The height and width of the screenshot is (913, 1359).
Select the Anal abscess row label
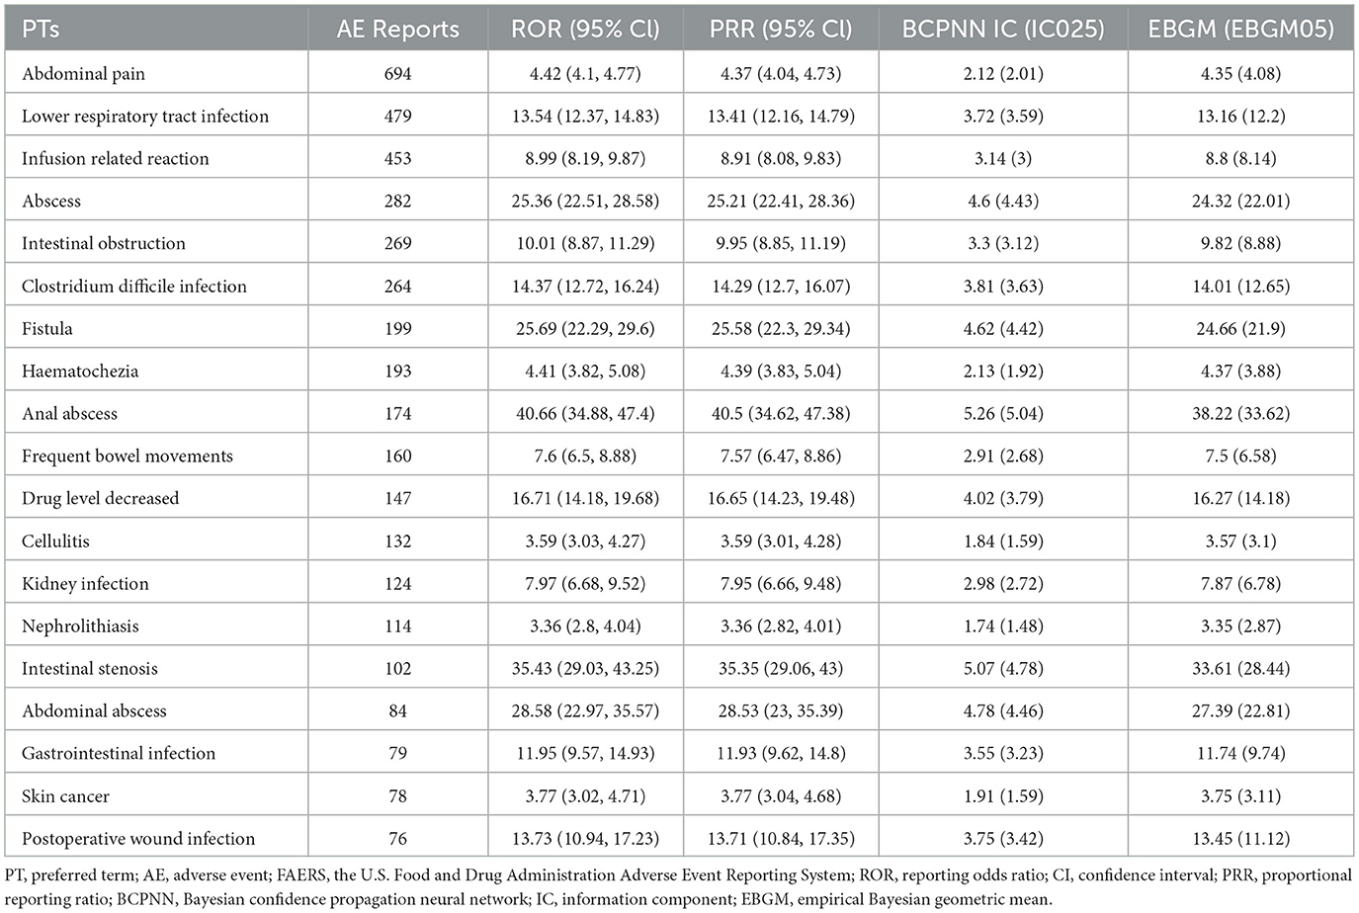tap(69, 413)
